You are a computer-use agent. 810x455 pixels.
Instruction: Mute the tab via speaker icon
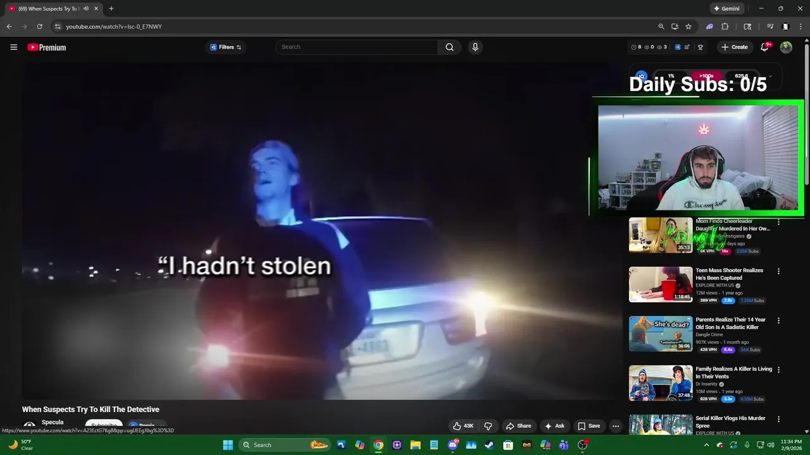click(x=85, y=9)
